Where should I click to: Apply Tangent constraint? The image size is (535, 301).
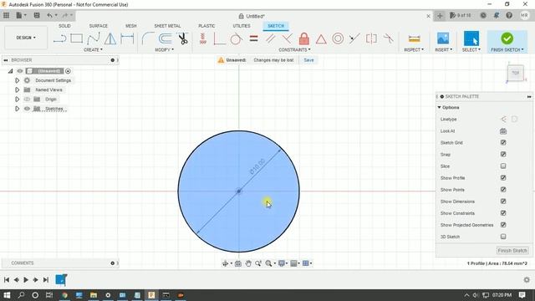tap(236, 38)
